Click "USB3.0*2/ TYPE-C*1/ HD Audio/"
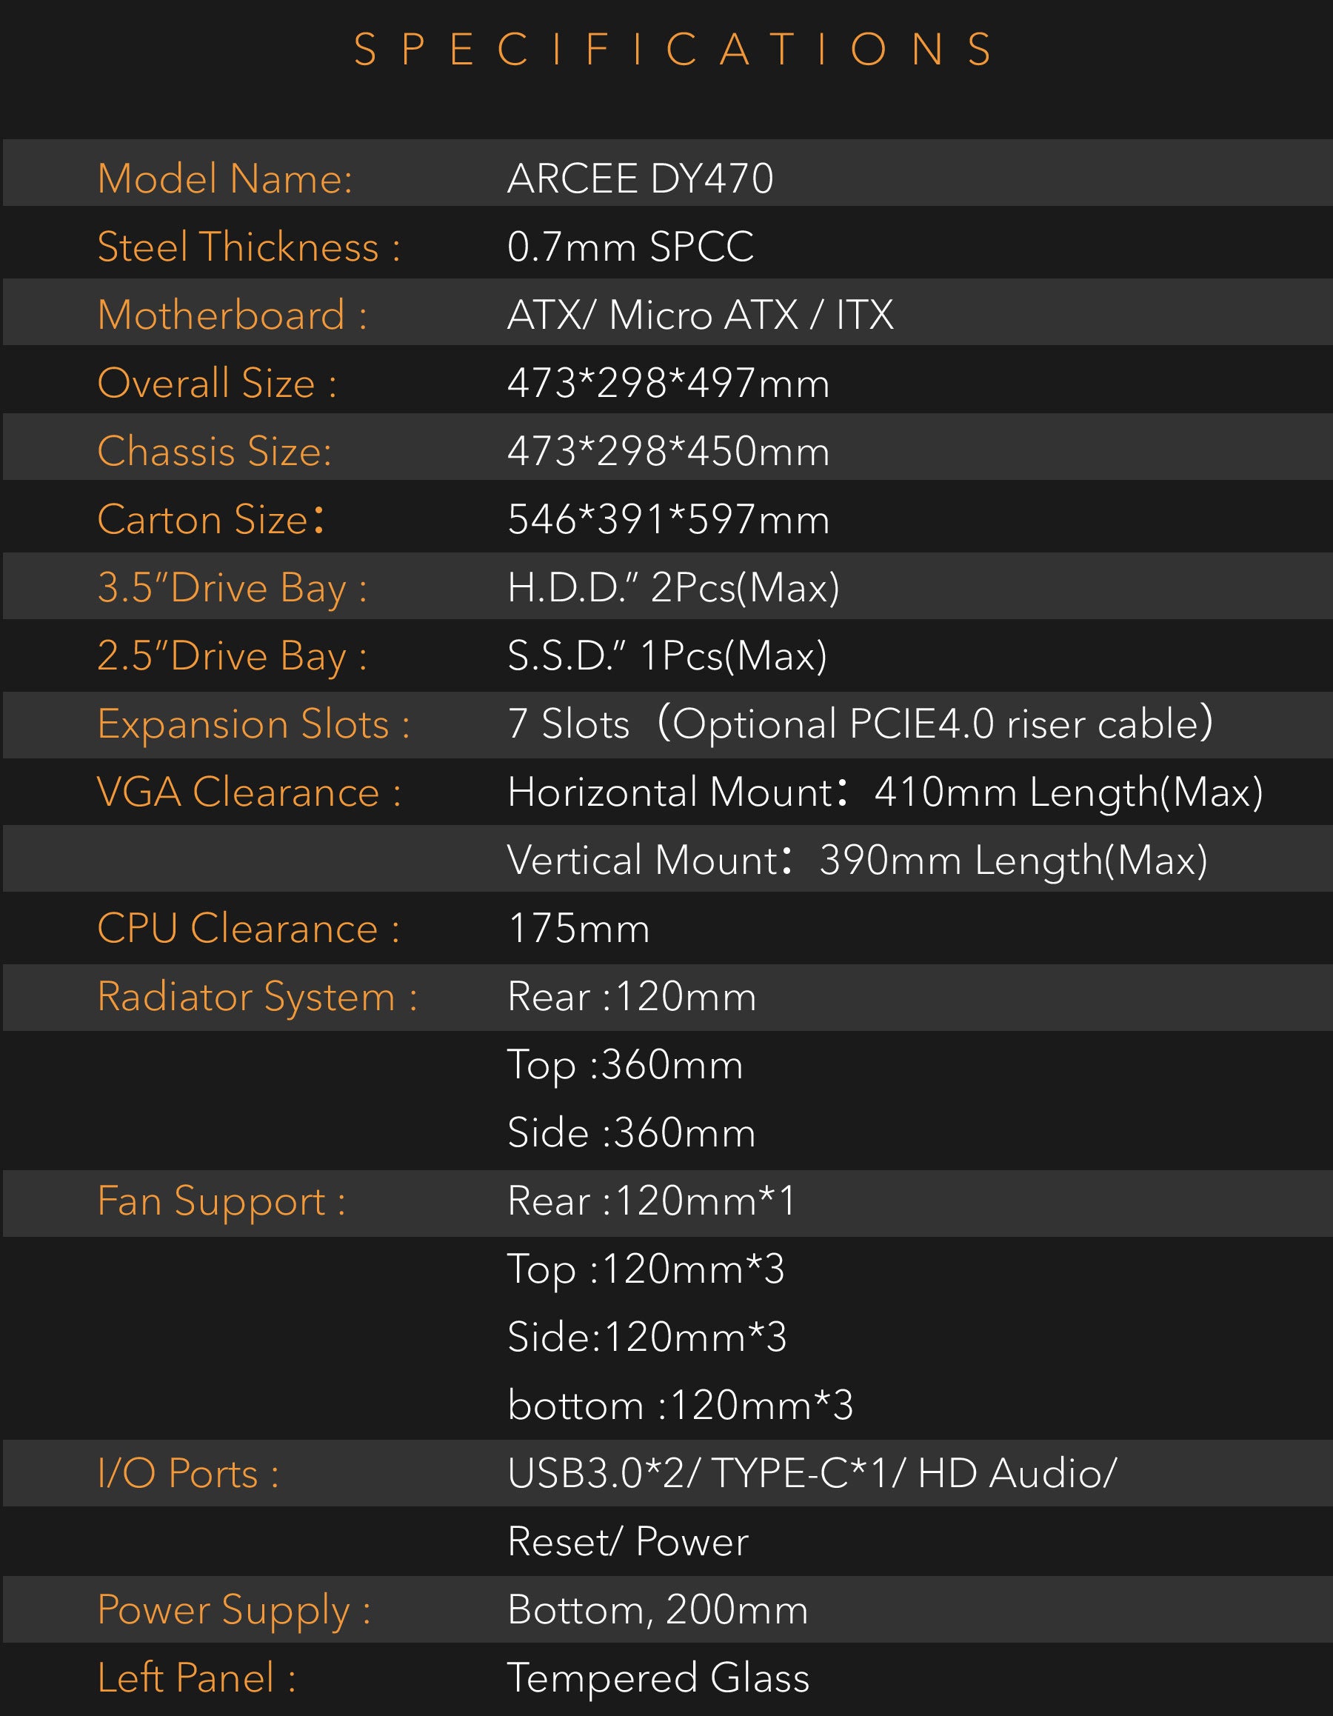 tap(812, 1474)
